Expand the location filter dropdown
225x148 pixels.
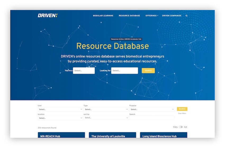point(60,118)
